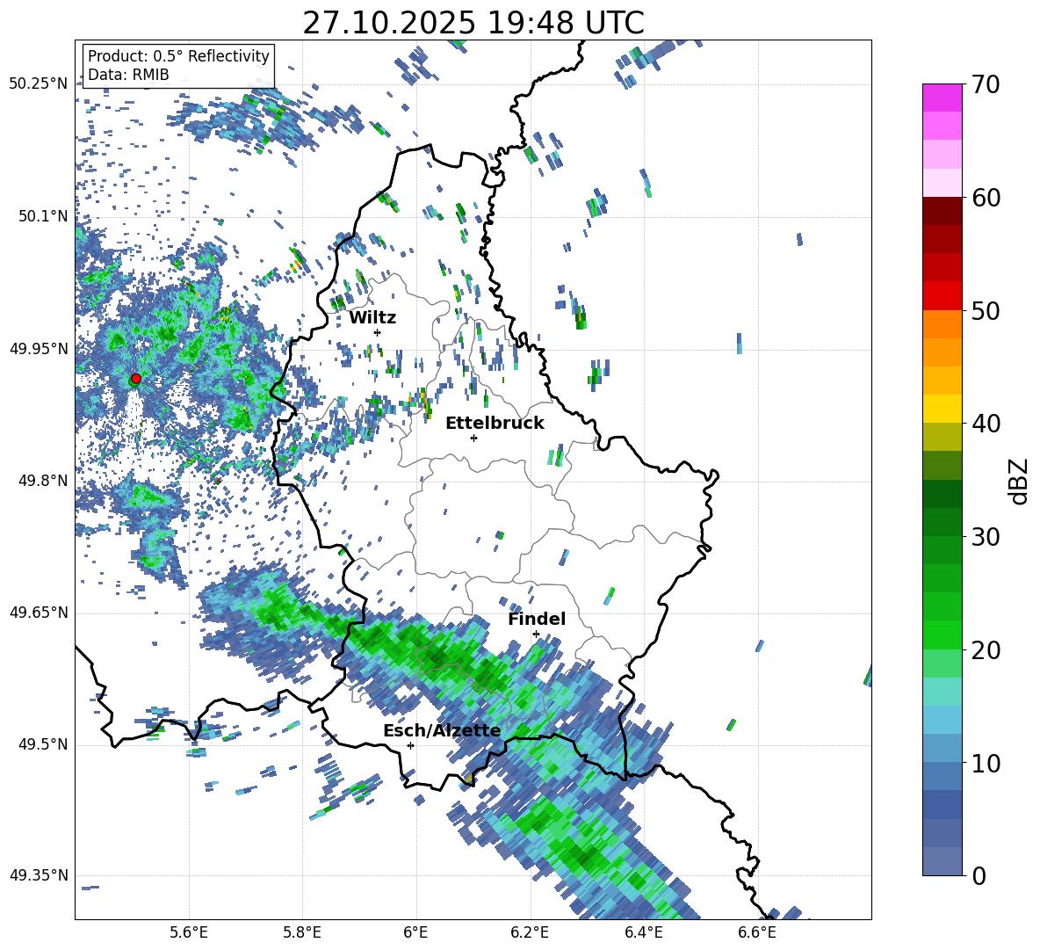1040x950 pixels.
Task: Click the 5.6°E longitude label
Action: point(189,932)
